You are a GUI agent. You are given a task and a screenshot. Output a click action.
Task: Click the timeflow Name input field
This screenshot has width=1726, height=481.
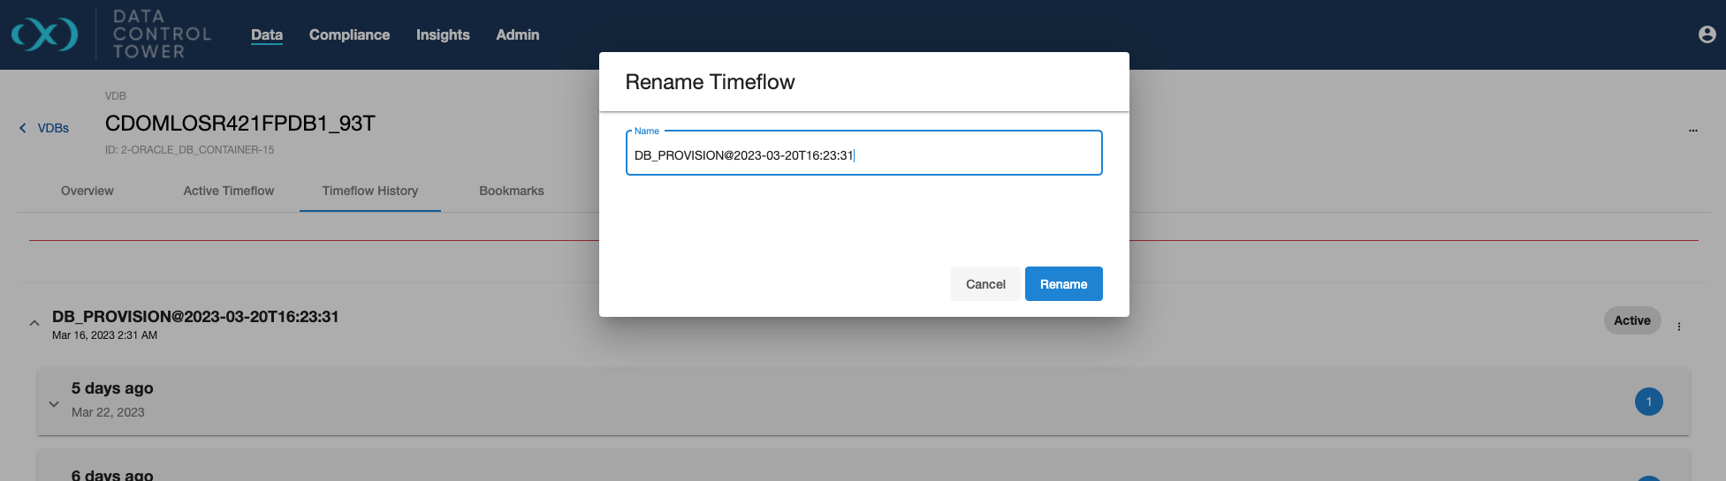coord(863,154)
